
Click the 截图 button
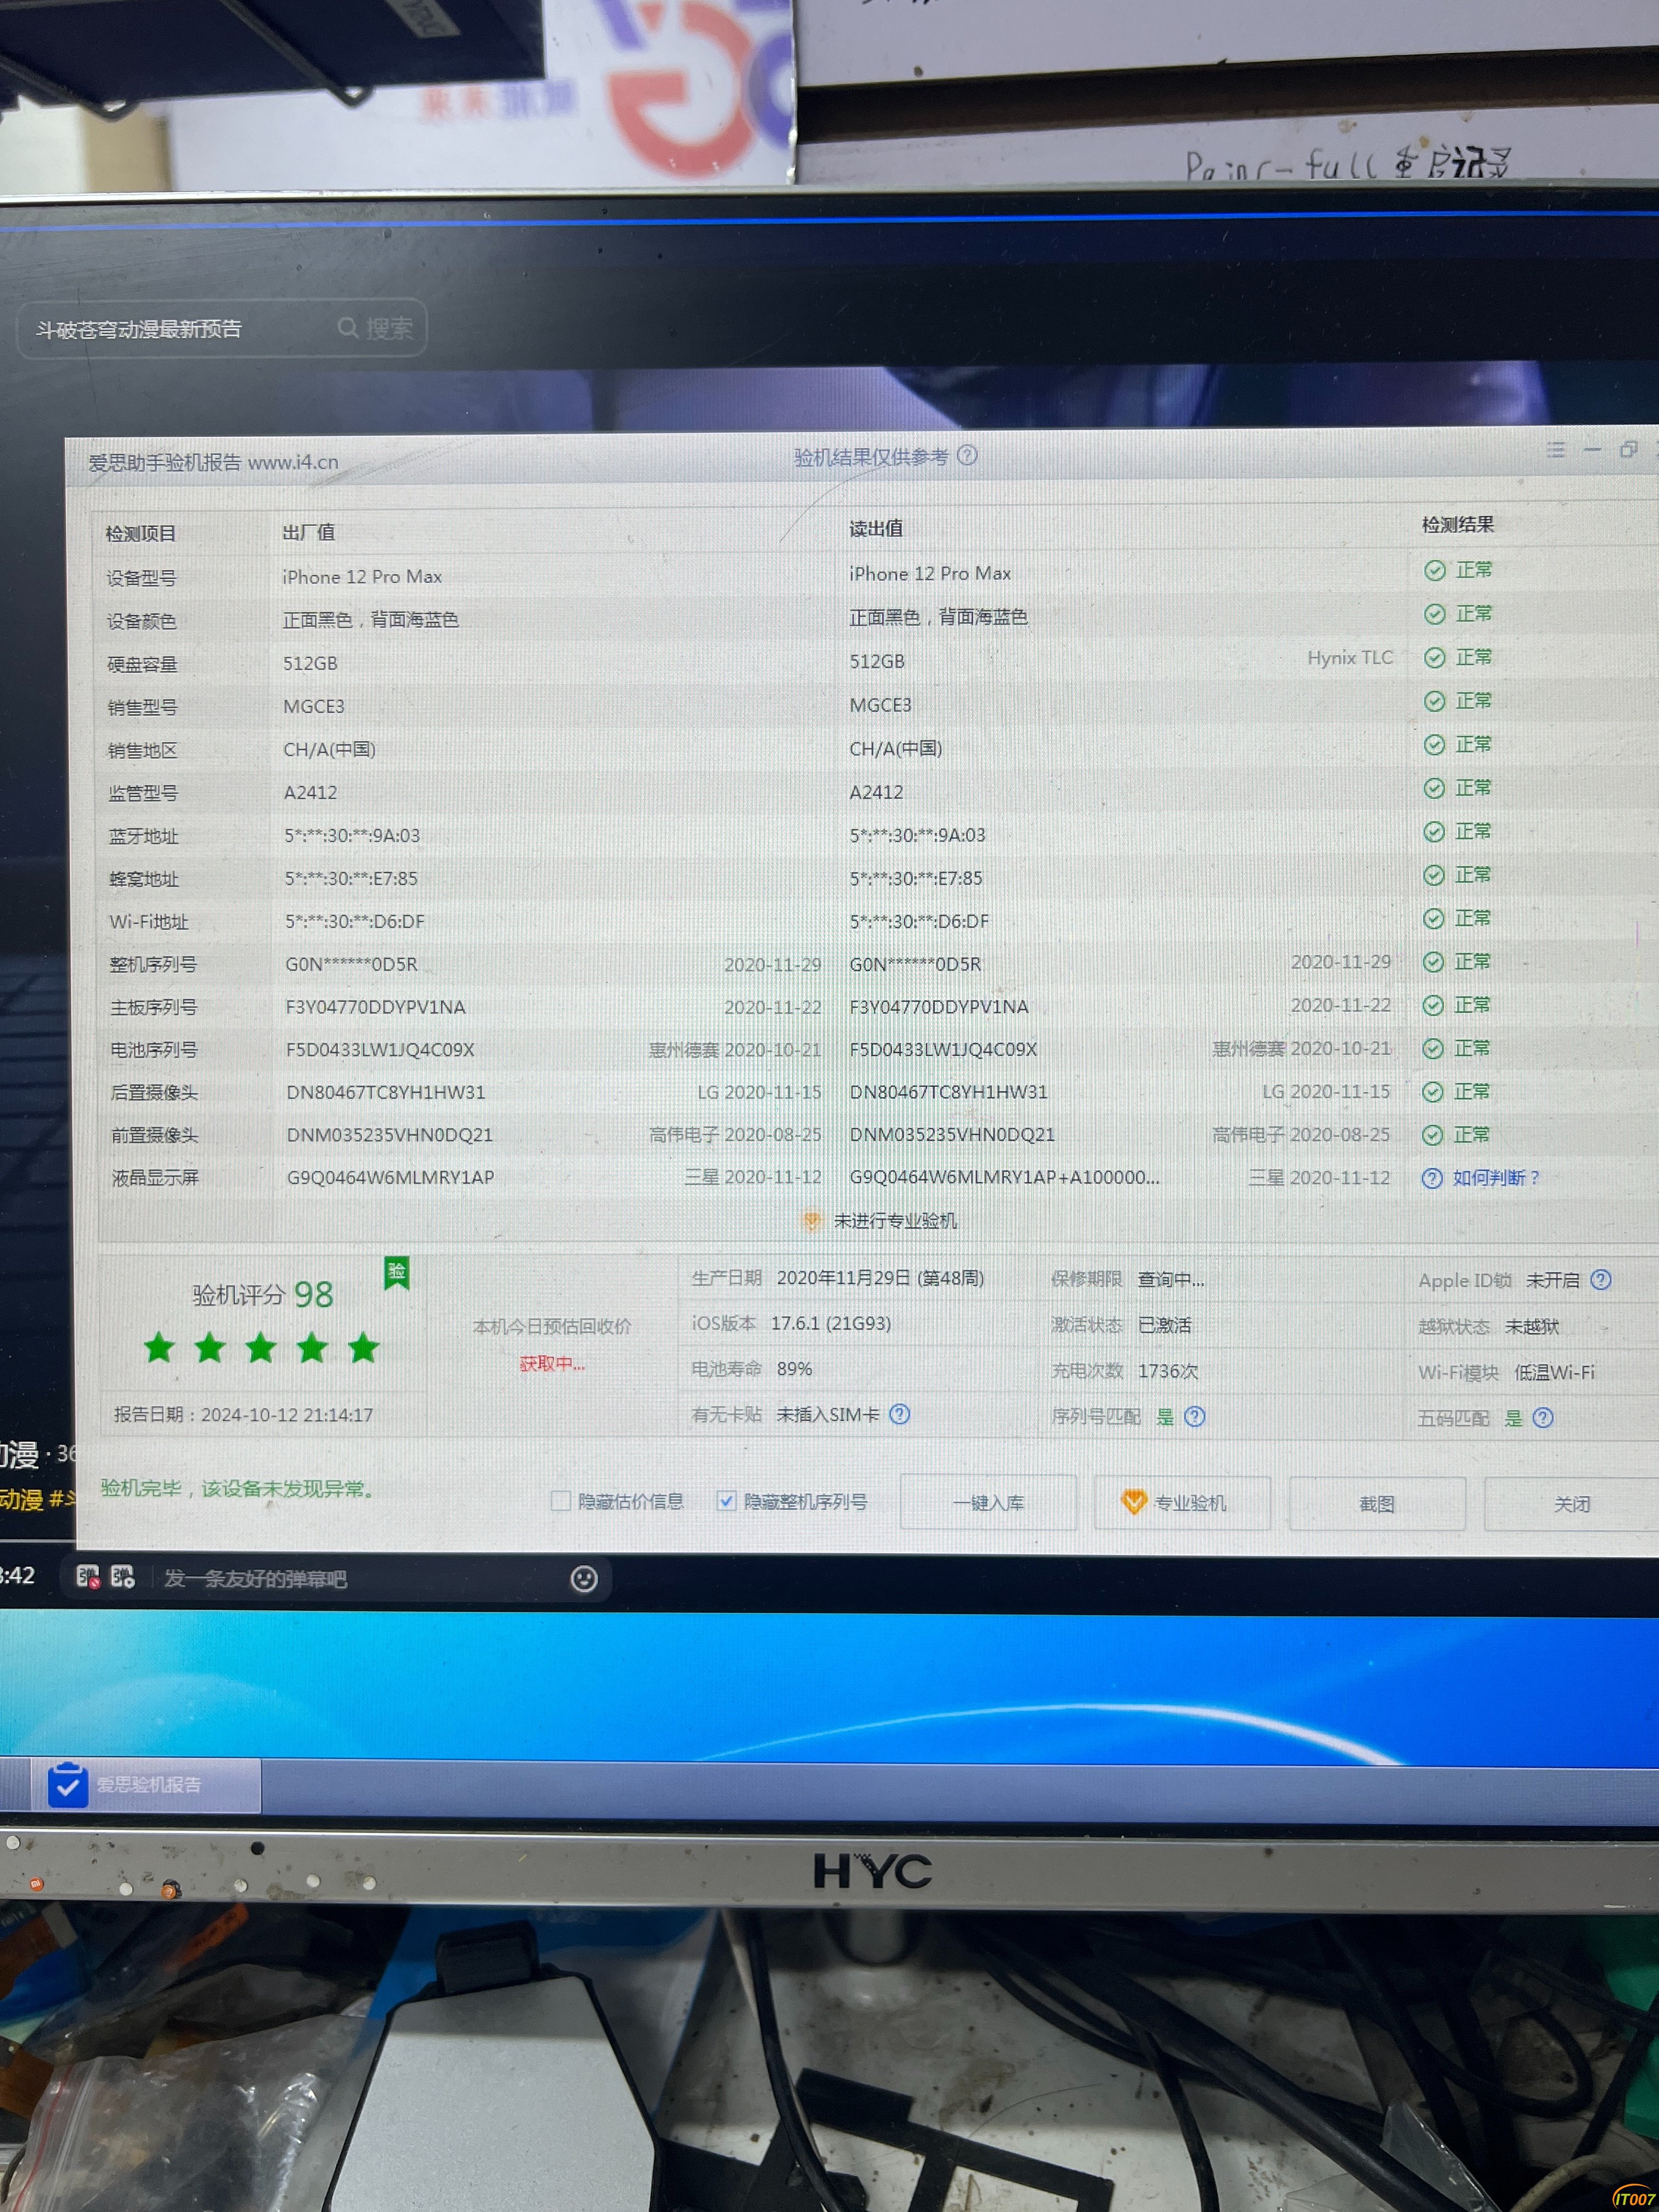click(x=1377, y=1504)
